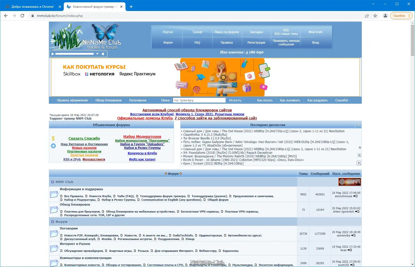This screenshot has height=267, width=415.
Task: Click the share page icon in address bar
Action: click(x=367, y=16)
